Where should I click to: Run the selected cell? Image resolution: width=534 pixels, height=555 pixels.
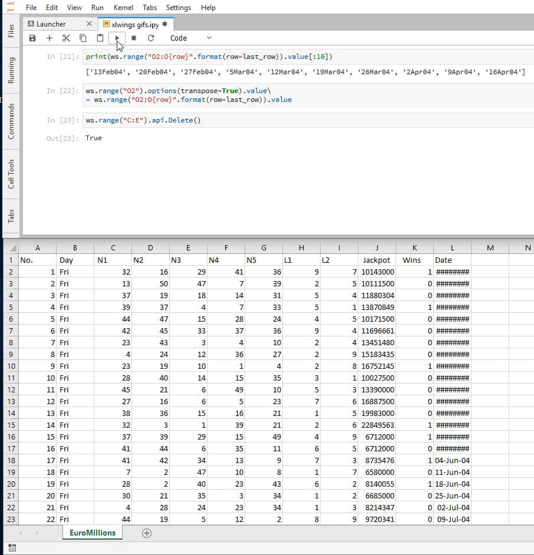click(117, 38)
